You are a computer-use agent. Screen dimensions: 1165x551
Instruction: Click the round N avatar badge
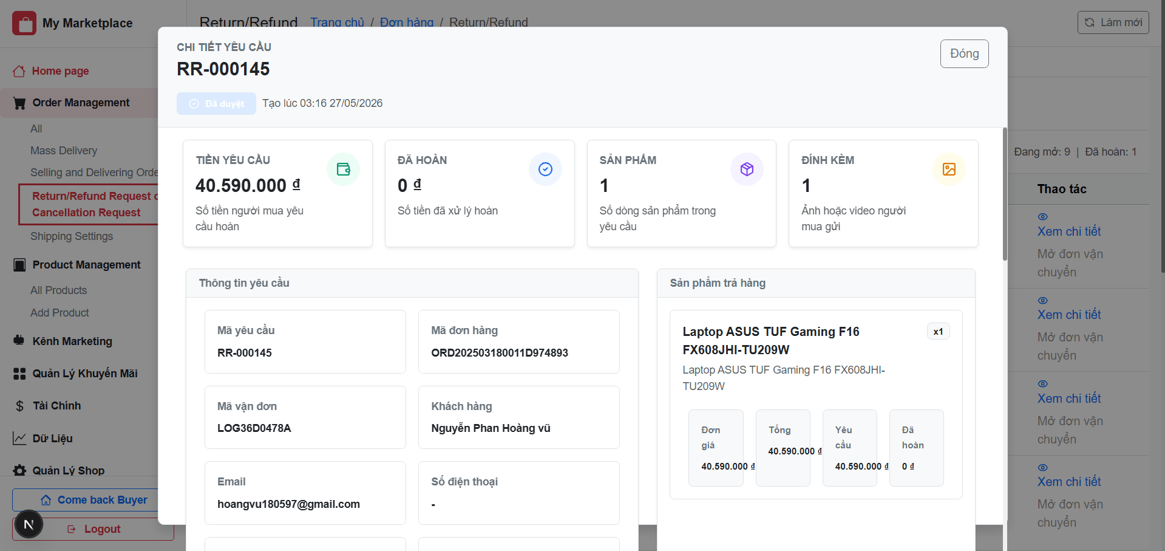pyautogui.click(x=29, y=524)
